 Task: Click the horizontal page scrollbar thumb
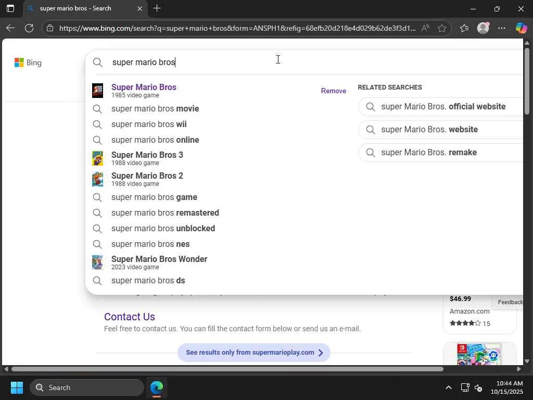[227, 369]
